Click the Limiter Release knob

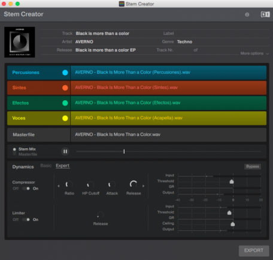tap(101, 215)
